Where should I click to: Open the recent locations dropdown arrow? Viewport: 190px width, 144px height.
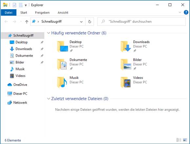point(21,22)
